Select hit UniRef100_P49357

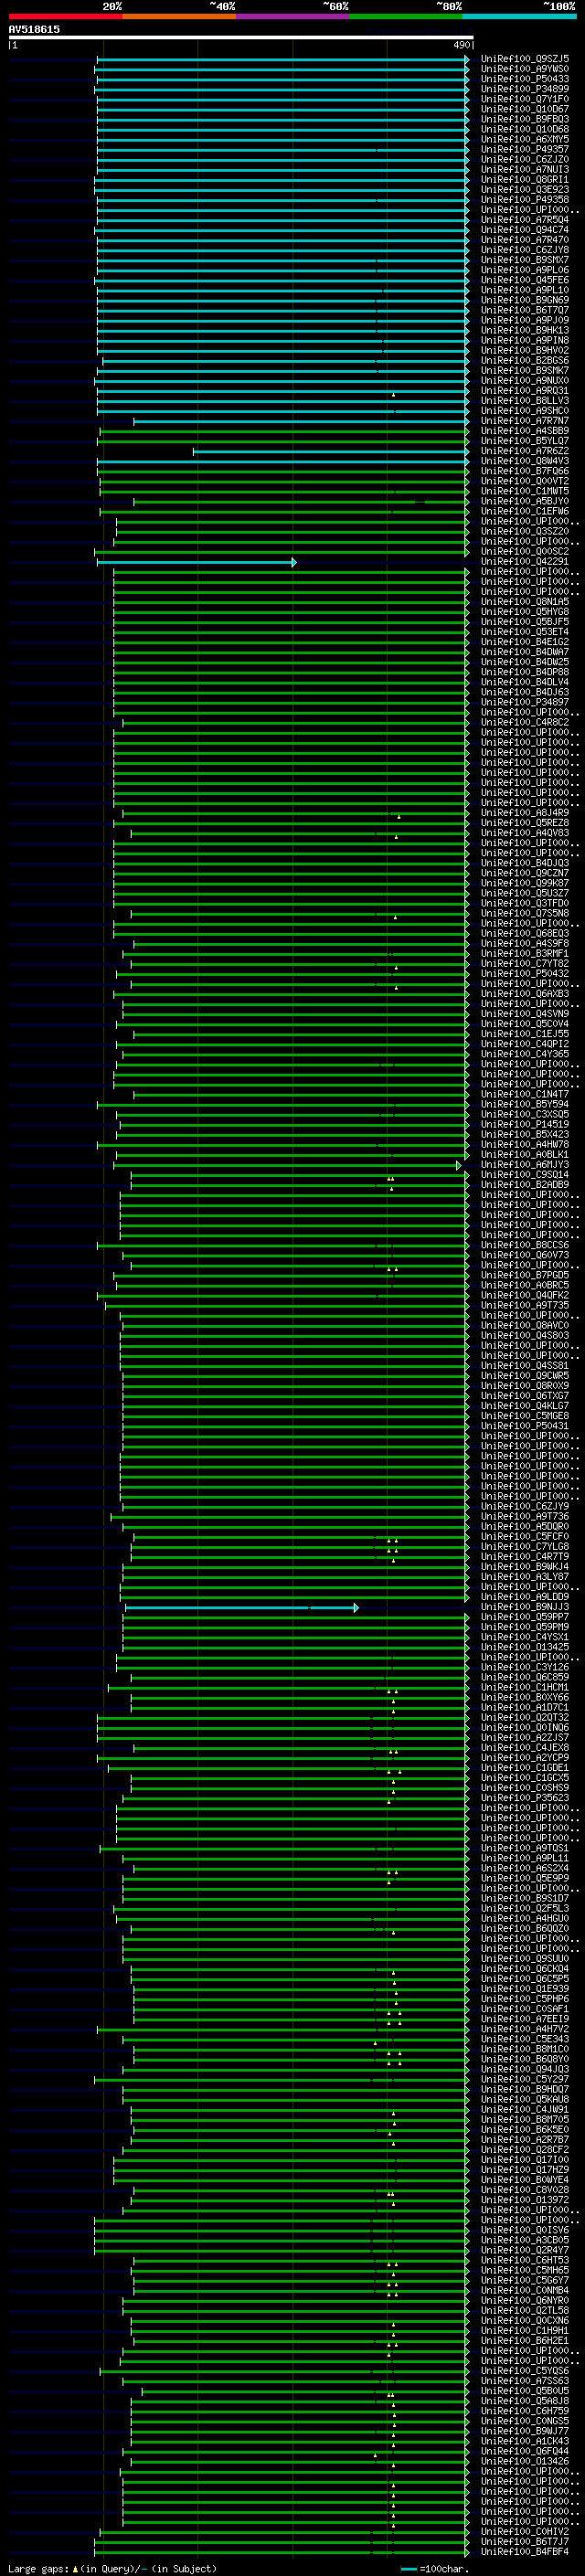pyautogui.click(x=525, y=150)
